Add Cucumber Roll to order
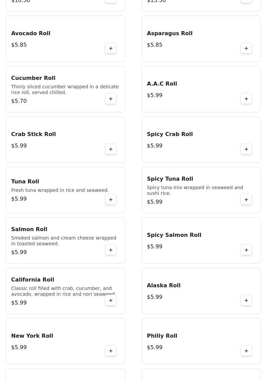Viewport: 266px width, 381px height. [x=111, y=99]
